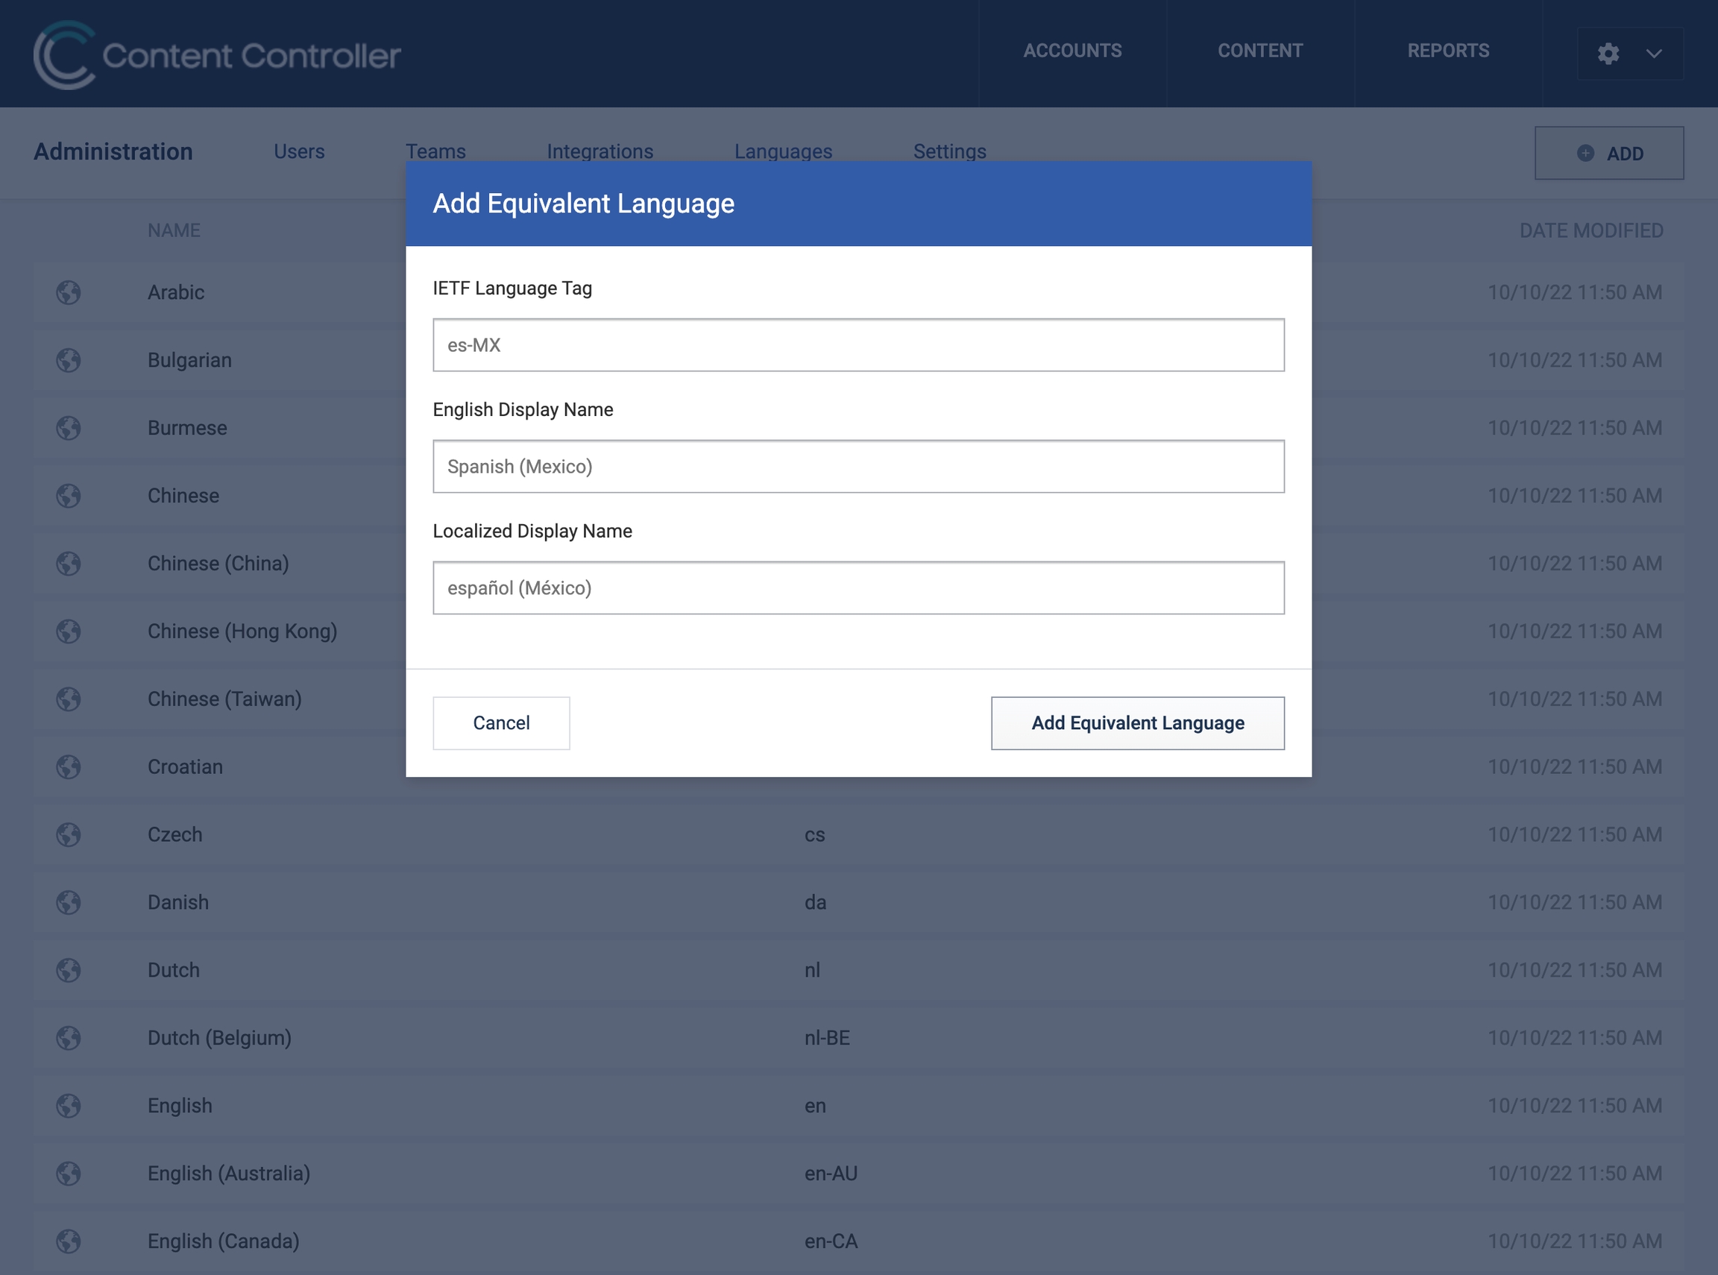Screen dimensions: 1718x1275
Task: Click globe icon for Chinese (Taiwan)
Action: (x=69, y=699)
